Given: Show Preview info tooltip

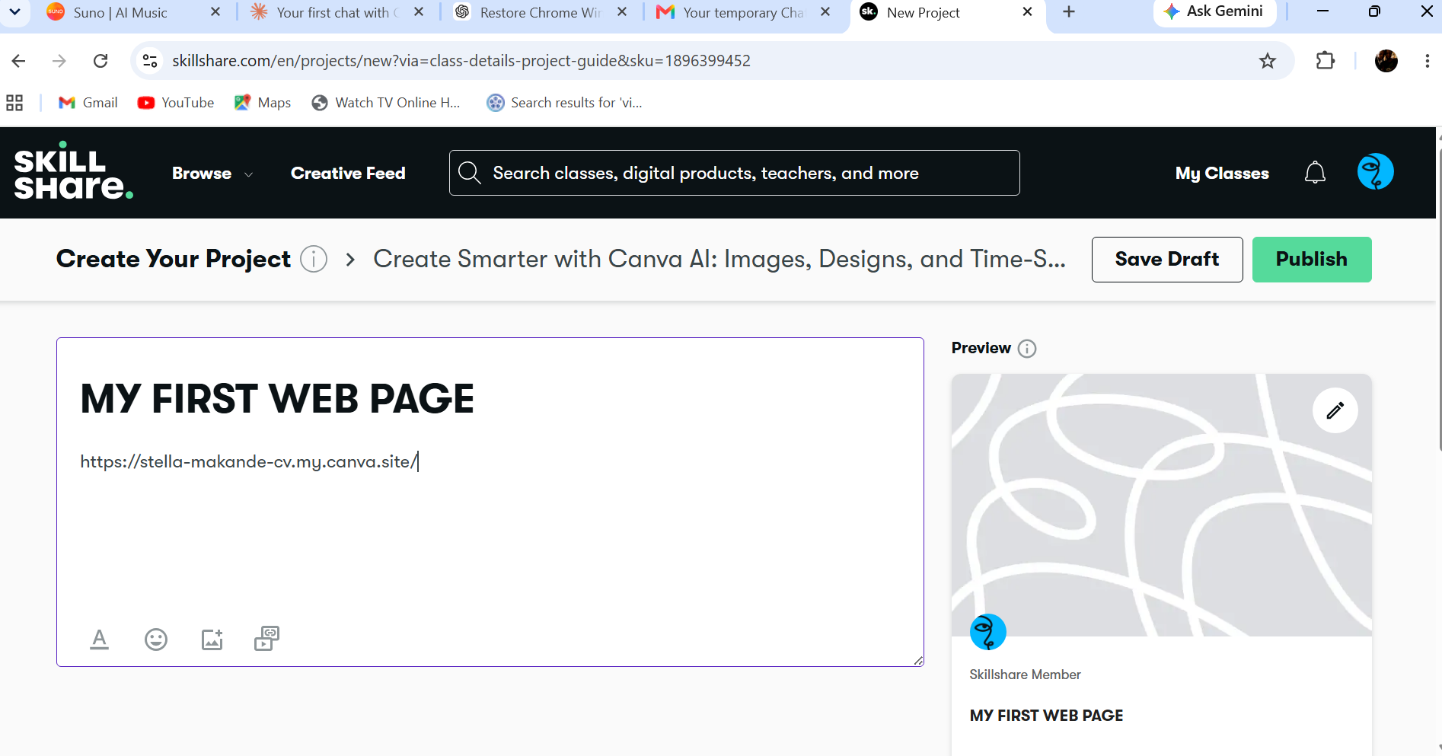Looking at the screenshot, I should [1027, 349].
